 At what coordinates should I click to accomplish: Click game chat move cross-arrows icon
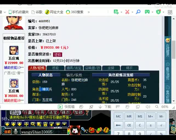(26, 124)
